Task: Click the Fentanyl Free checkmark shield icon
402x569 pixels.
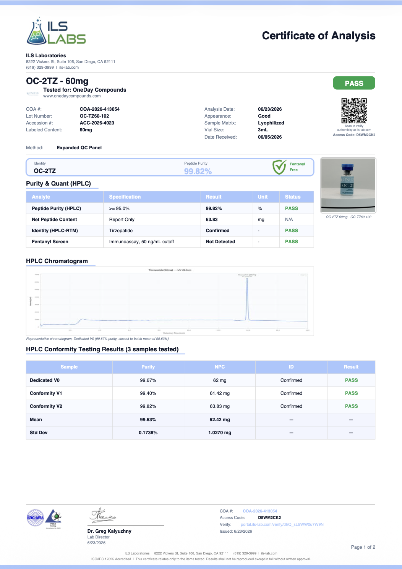Action: point(279,167)
